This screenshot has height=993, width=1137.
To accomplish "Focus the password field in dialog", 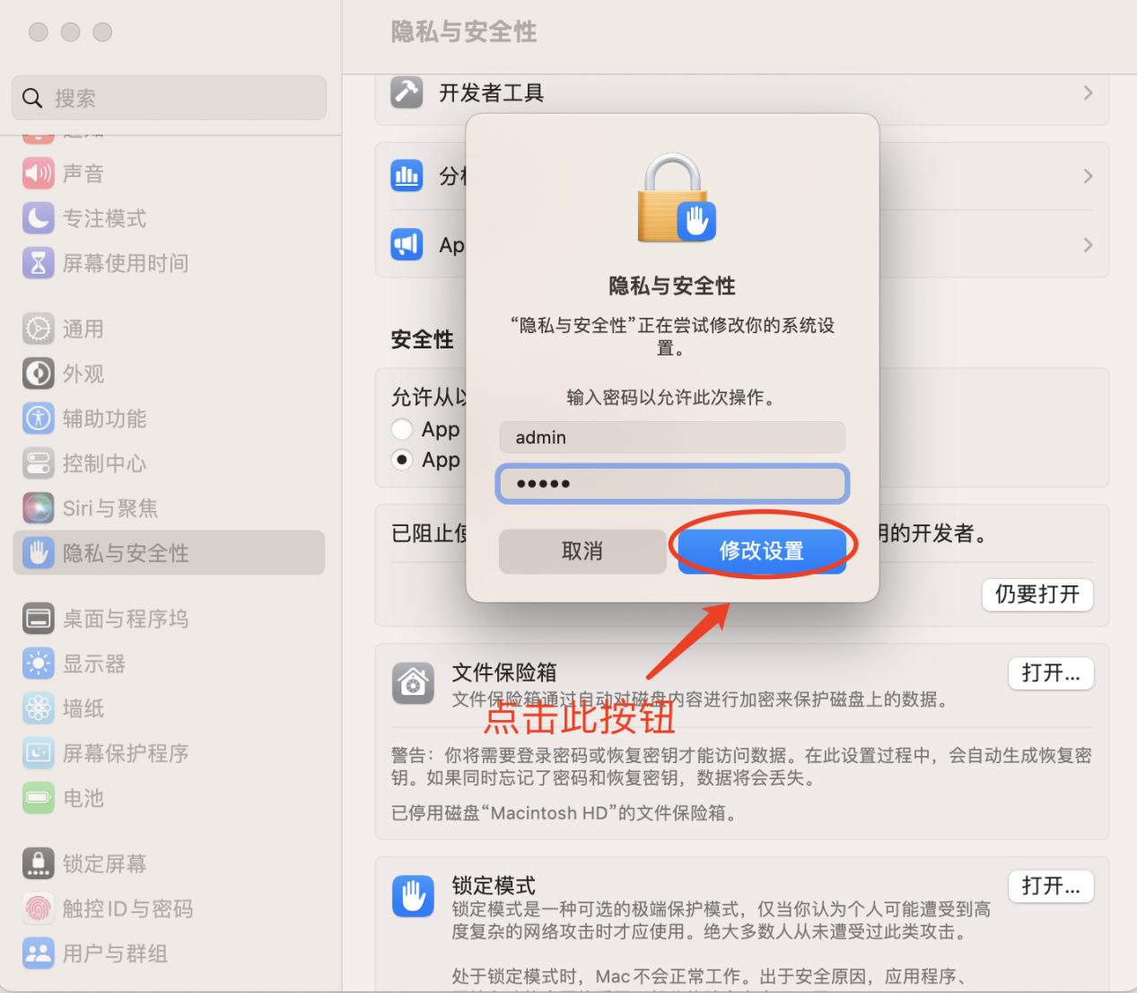I will point(672,483).
